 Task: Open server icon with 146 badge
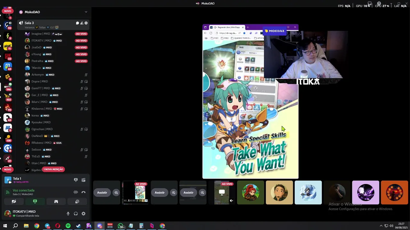coord(8,87)
